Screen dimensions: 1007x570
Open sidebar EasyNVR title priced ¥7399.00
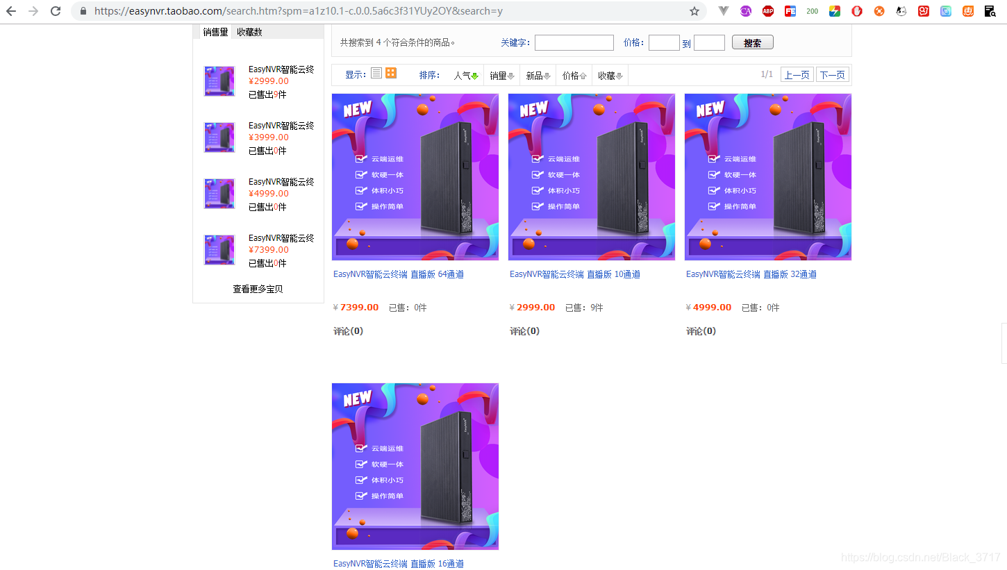(x=281, y=238)
